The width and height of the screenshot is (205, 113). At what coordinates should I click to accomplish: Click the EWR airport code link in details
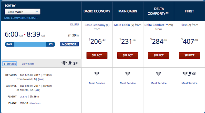point(41,79)
